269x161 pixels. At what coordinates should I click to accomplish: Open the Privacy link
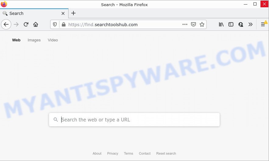pyautogui.click(x=113, y=153)
